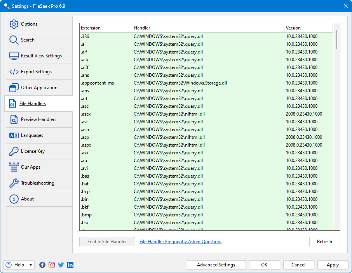Click the Result View Settings monitor icon

14,56
